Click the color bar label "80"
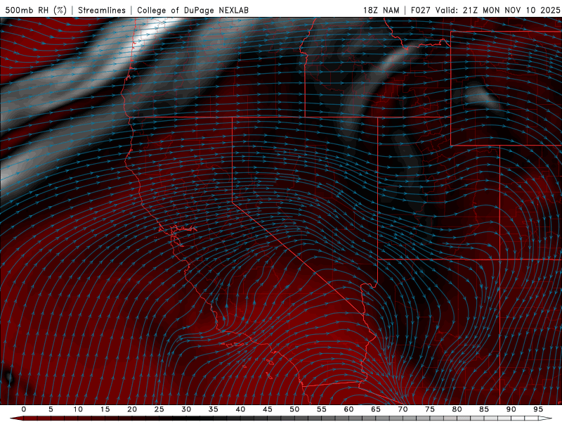The height and width of the screenshot is (422, 562). [x=457, y=409]
